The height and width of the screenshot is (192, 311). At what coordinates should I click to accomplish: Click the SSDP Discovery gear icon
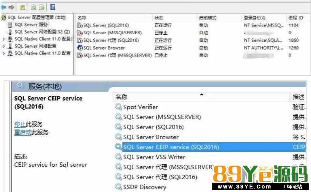[x=119, y=187]
